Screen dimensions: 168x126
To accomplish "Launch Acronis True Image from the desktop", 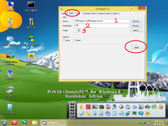I will [x=10, y=41].
